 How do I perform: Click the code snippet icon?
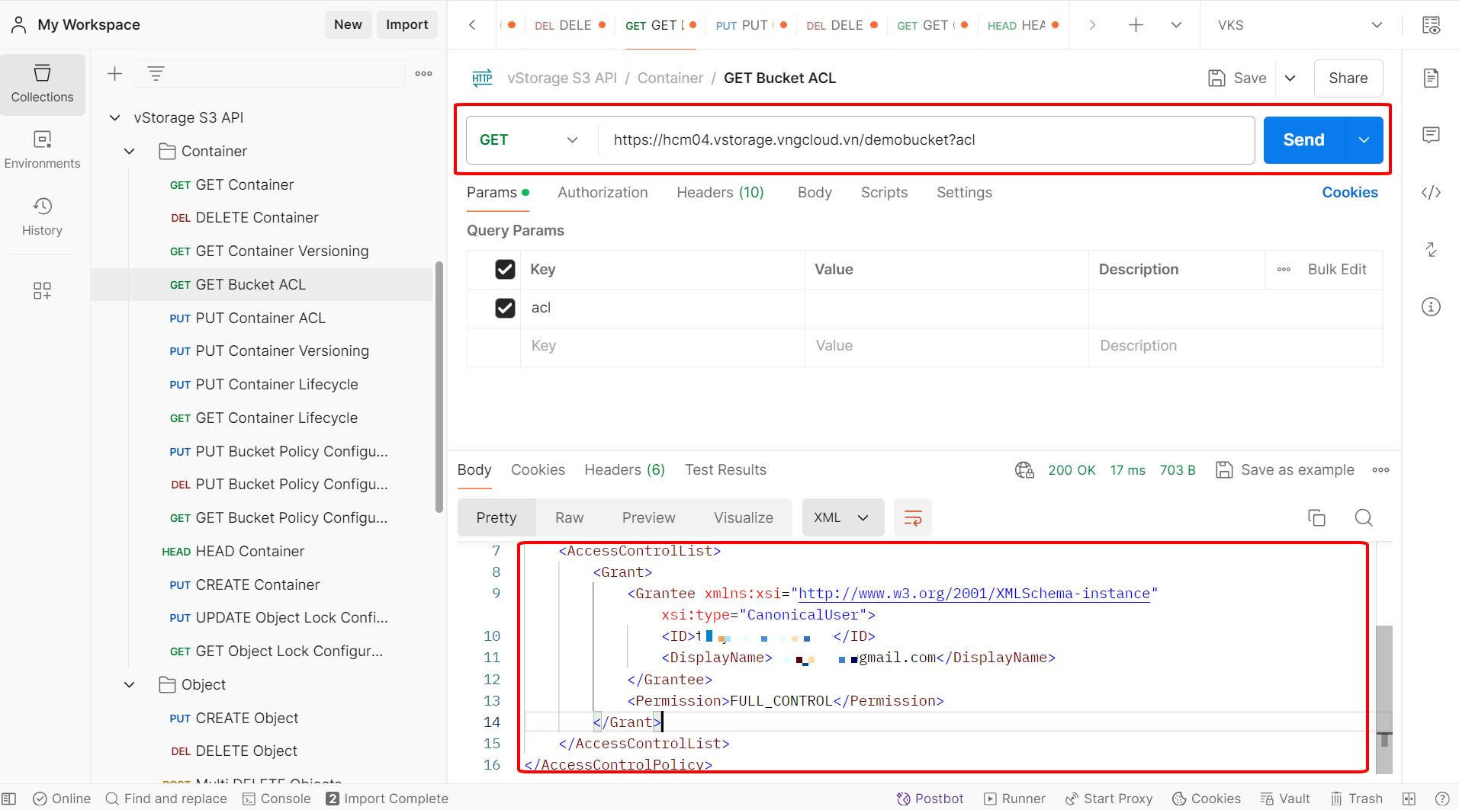click(x=1431, y=193)
